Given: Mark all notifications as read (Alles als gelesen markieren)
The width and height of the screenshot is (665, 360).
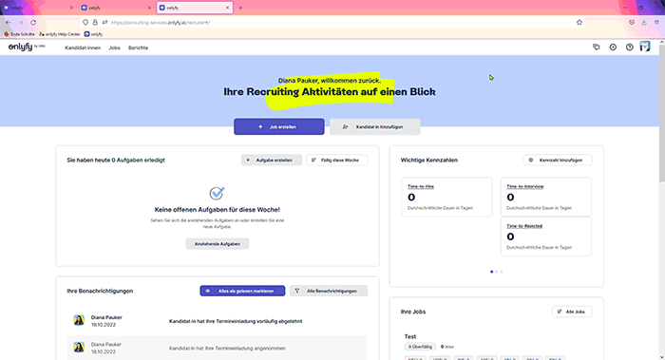Looking at the screenshot, I should (242, 291).
